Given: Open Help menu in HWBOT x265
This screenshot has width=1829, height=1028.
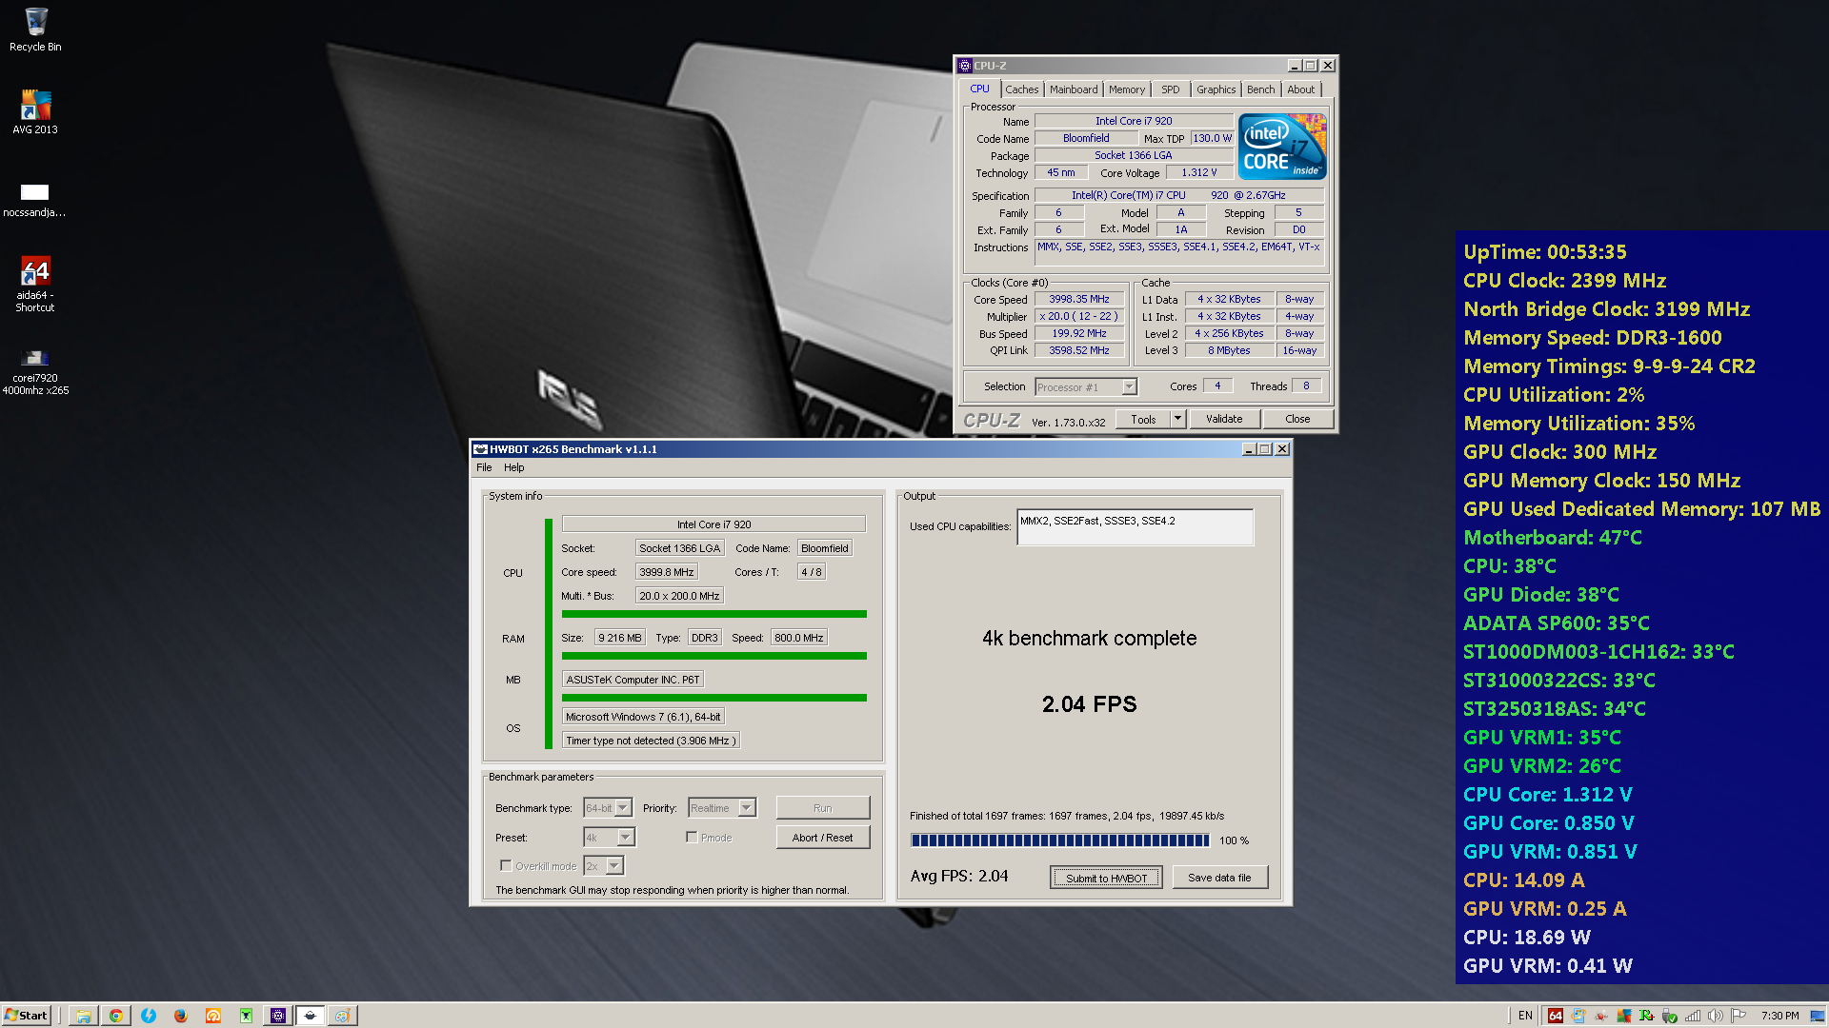Looking at the screenshot, I should pyautogui.click(x=514, y=467).
